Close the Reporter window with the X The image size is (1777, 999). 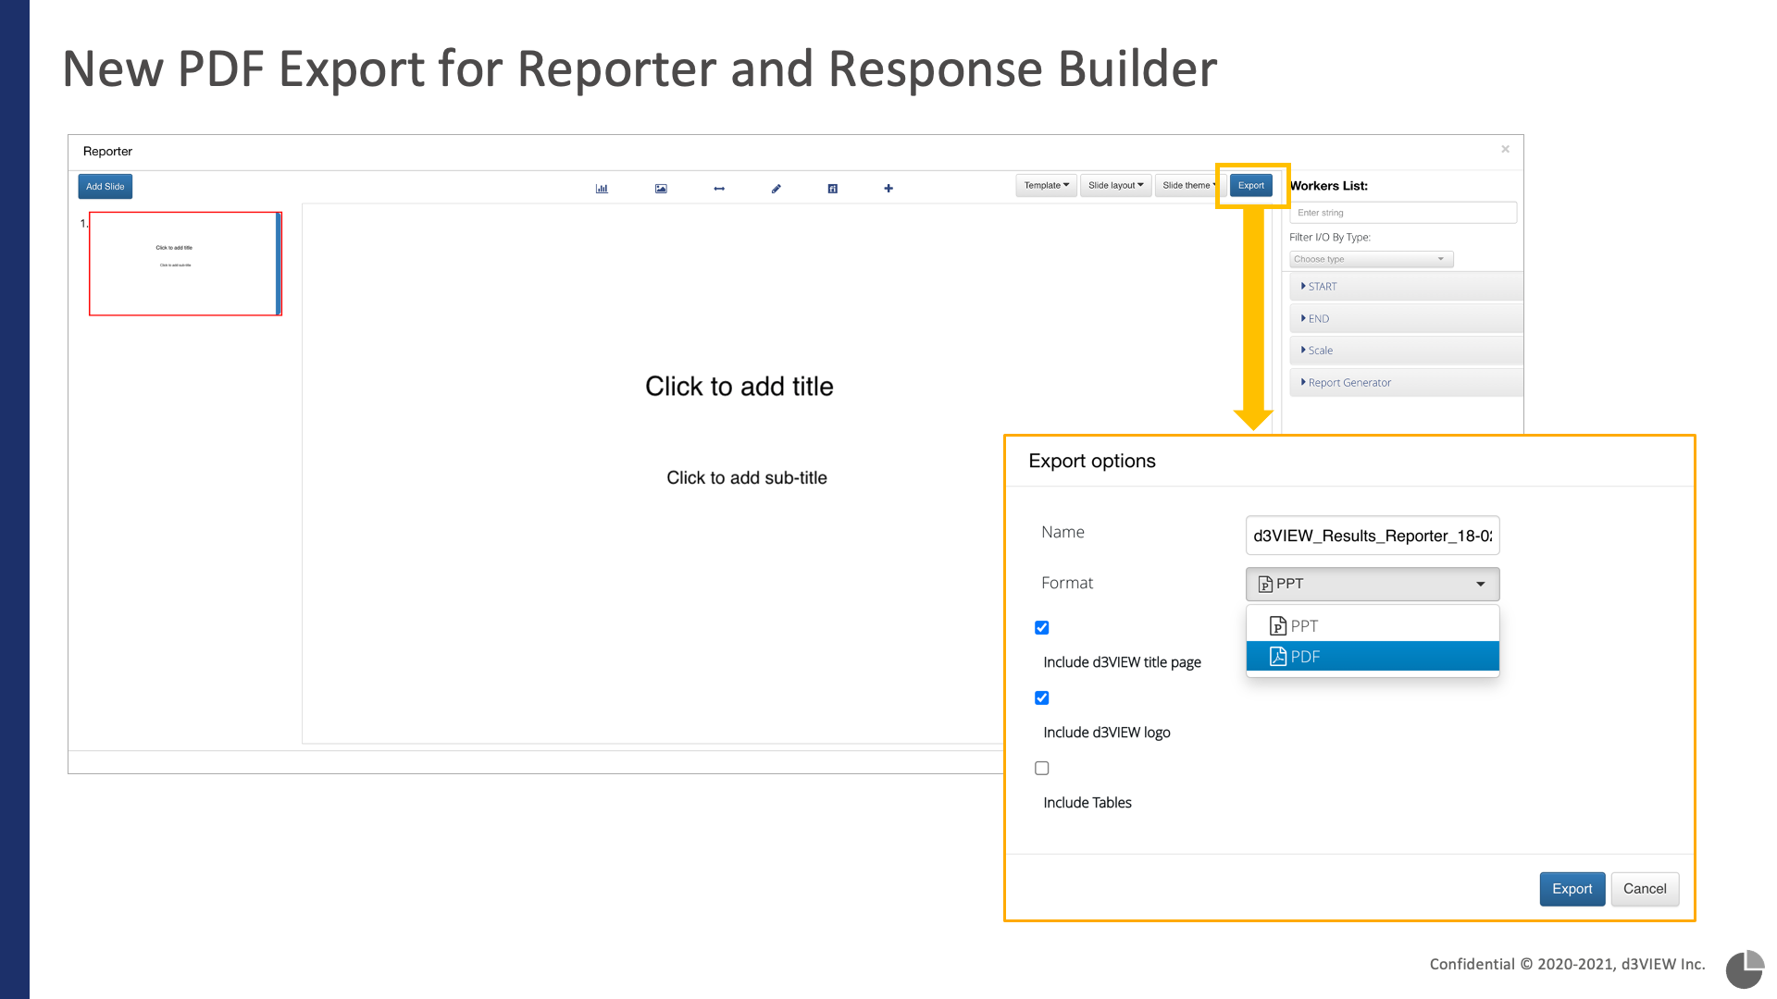point(1506,149)
